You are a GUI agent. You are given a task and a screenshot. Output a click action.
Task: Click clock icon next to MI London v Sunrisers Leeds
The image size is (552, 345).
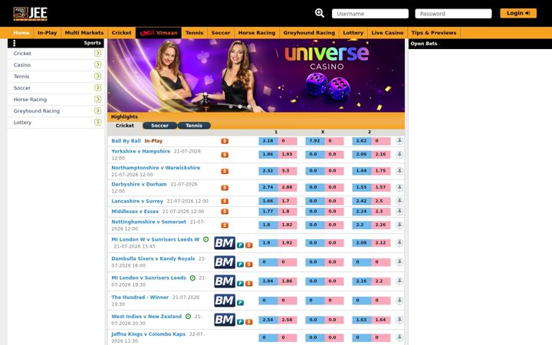(x=192, y=278)
